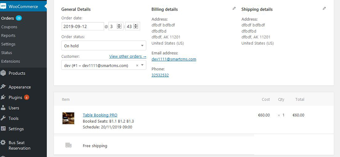The height and width of the screenshot is (157, 340).
Task: Clear the selected customer with the x
Action: click(x=137, y=65)
